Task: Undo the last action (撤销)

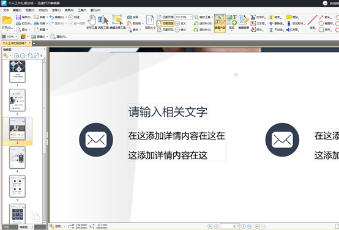Action: (57, 17)
